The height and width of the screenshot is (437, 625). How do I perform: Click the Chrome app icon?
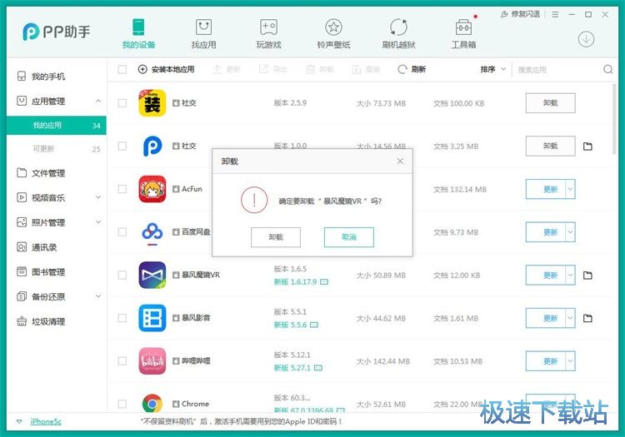point(152,403)
